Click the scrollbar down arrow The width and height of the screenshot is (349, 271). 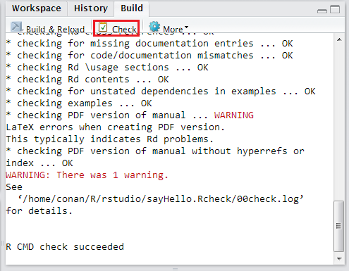(339, 258)
